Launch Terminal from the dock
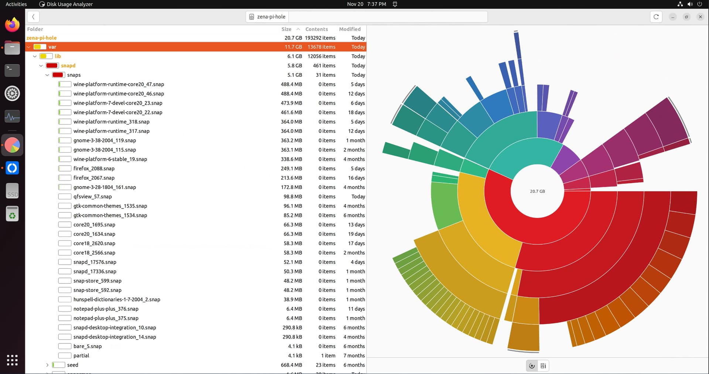This screenshot has height=374, width=709. tap(12, 70)
